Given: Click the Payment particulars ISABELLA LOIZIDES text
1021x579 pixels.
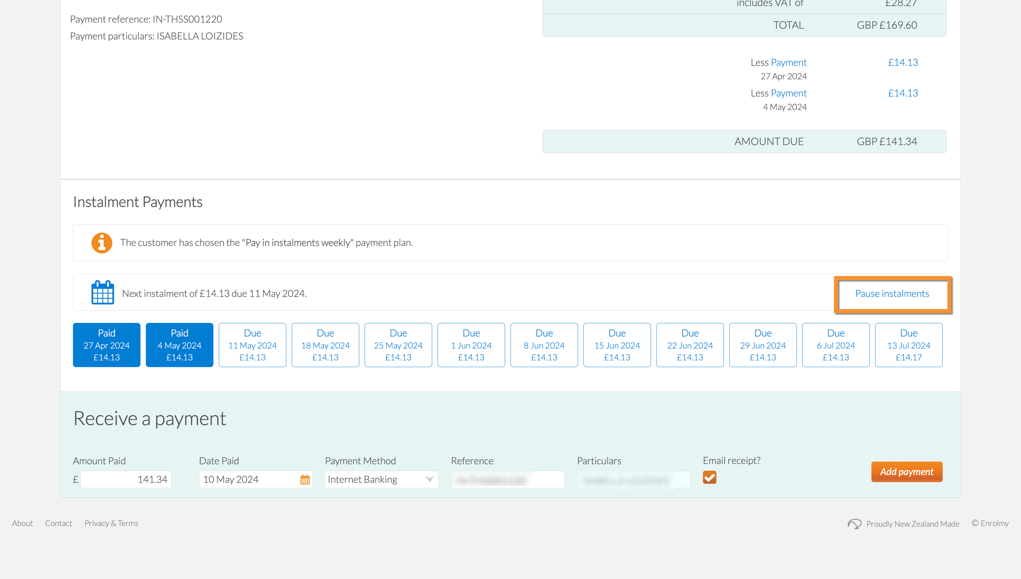Looking at the screenshot, I should point(156,36).
